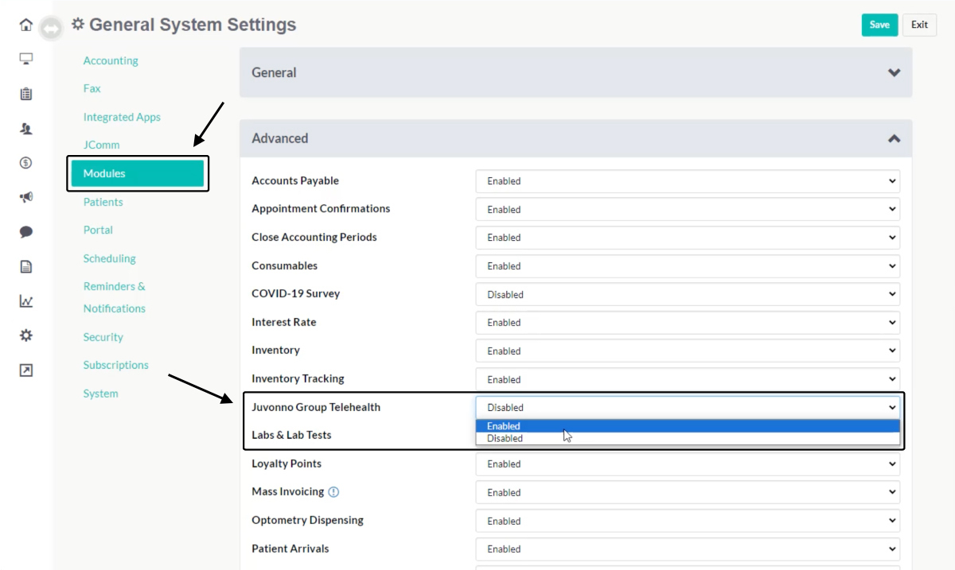The image size is (955, 570).
Task: Open the patients people icon in sidebar
Action: (x=26, y=128)
